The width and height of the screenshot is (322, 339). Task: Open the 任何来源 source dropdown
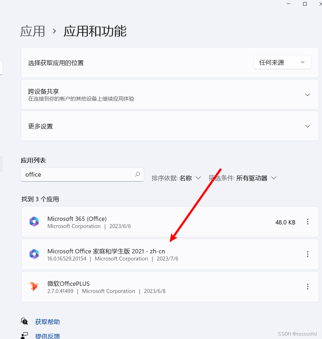click(282, 62)
